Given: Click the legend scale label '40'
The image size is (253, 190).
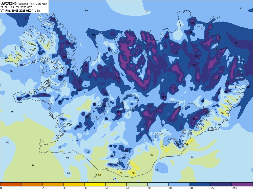Looking at the screenshot, I should tap(86, 188).
